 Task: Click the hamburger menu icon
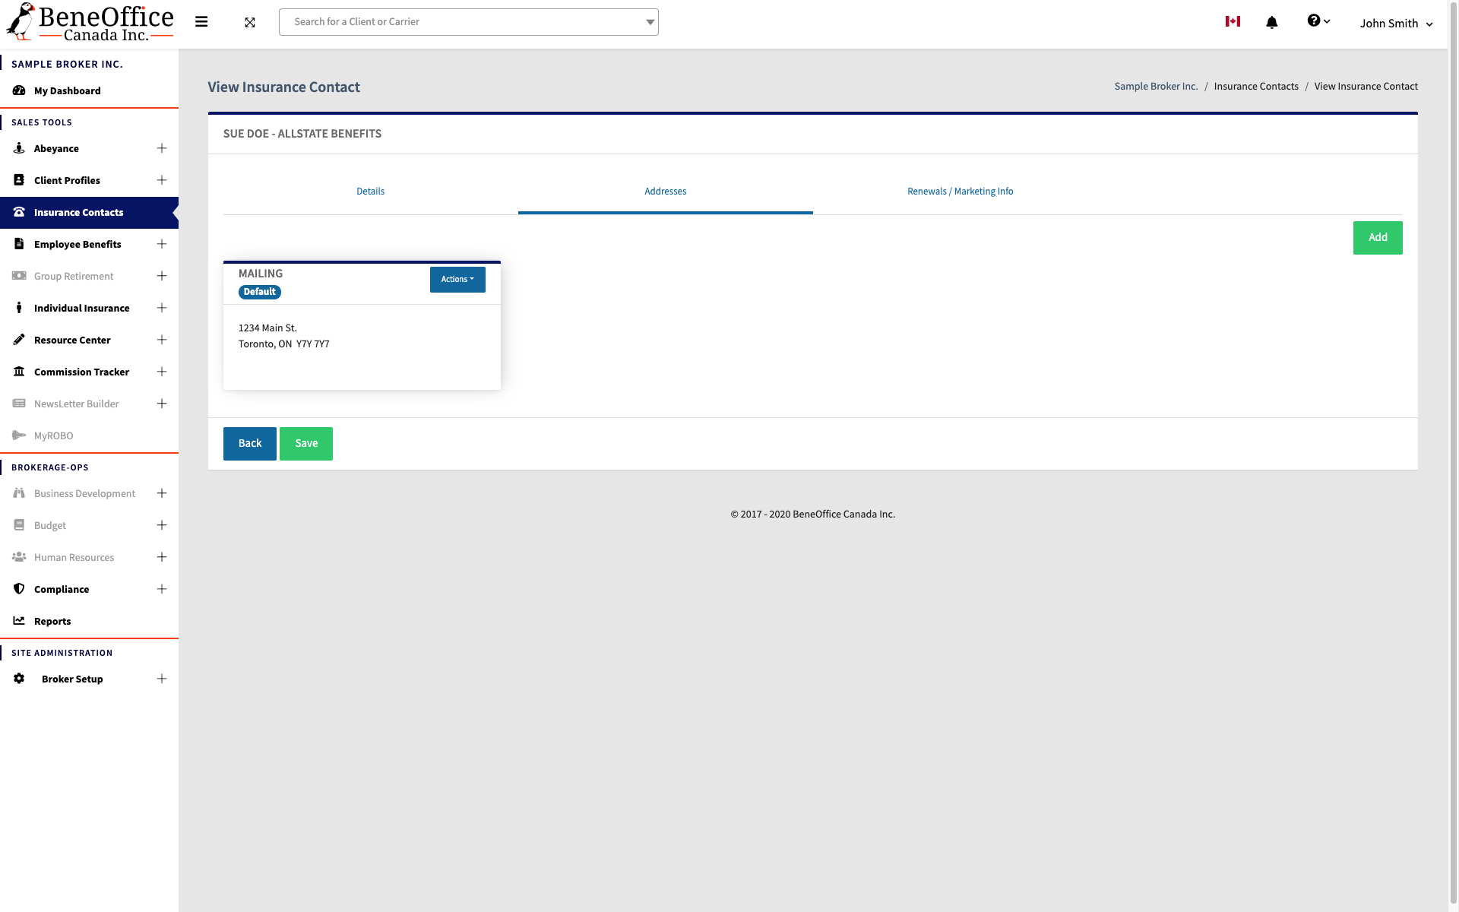pyautogui.click(x=201, y=22)
